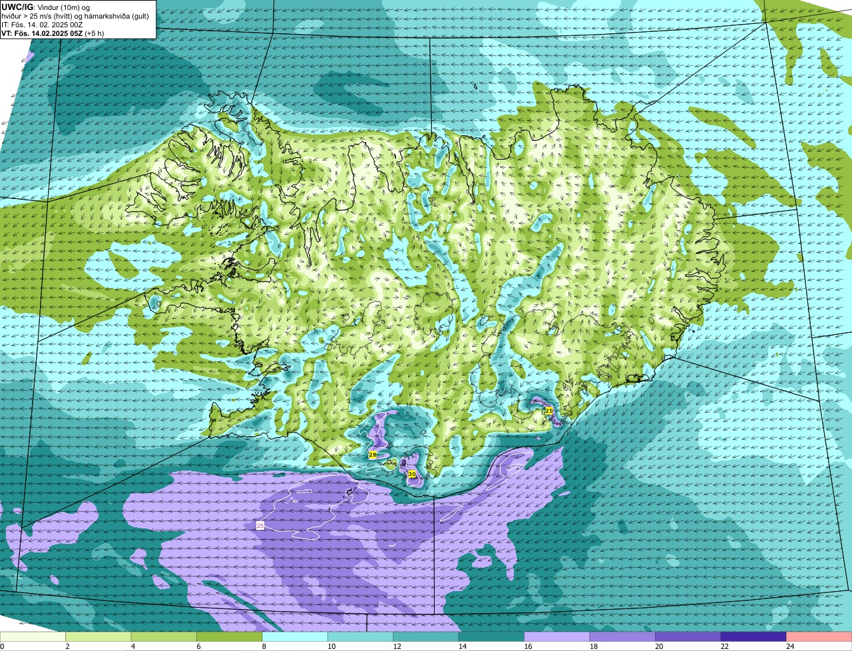852x651 pixels.
Task: Click the 'UWC/IG: Vindur (10m) og' title line
Action: click(46, 7)
